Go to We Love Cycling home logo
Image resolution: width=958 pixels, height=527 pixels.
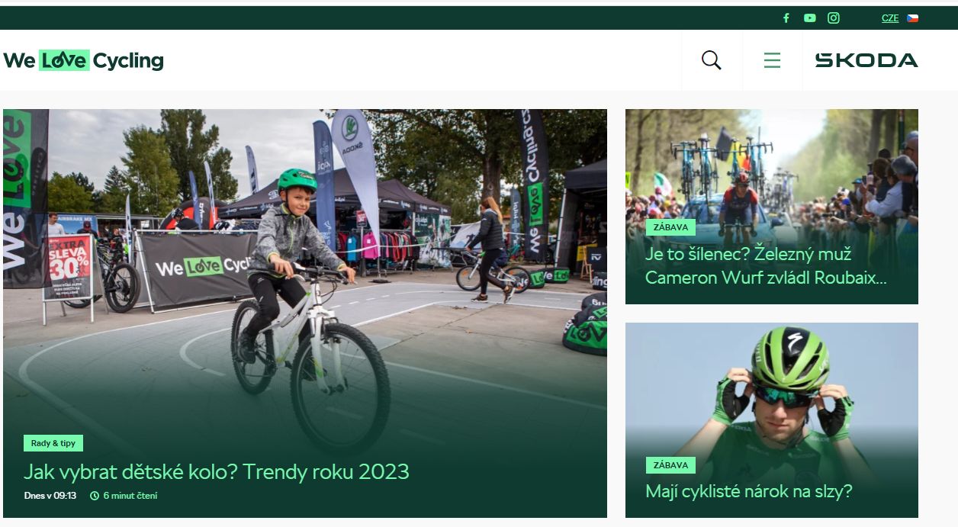[84, 60]
